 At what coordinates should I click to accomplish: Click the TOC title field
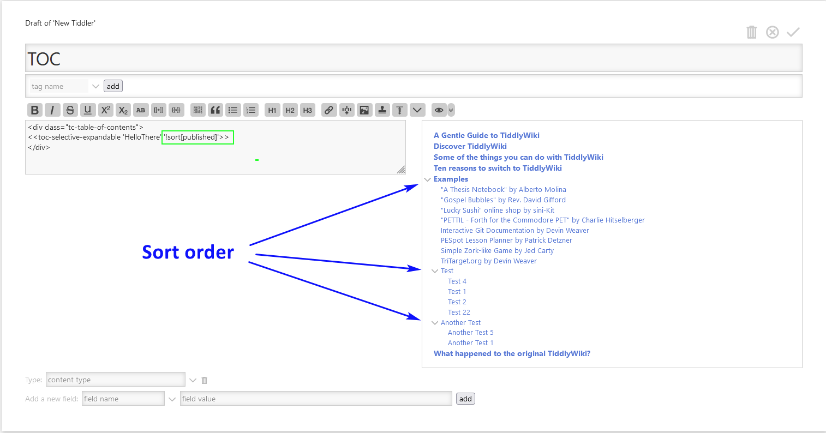414,58
